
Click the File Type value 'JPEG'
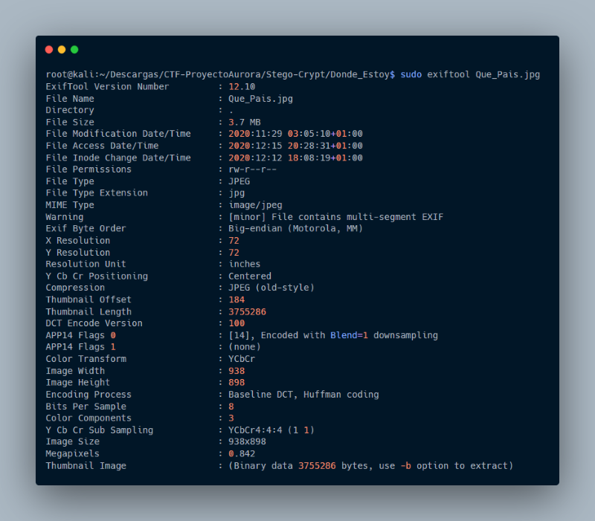(x=239, y=181)
